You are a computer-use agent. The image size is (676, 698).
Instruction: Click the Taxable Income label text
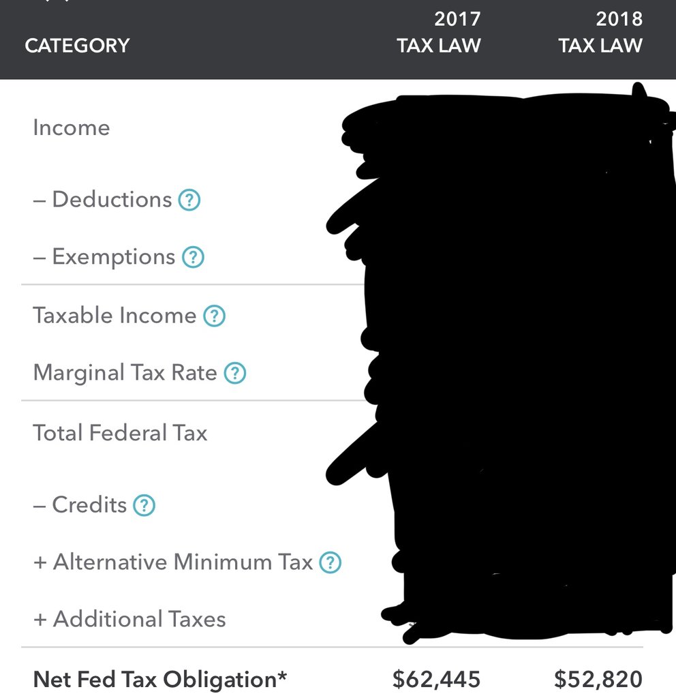click(114, 316)
